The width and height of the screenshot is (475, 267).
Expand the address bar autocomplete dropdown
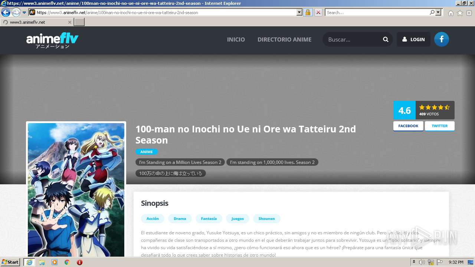tap(299, 12)
